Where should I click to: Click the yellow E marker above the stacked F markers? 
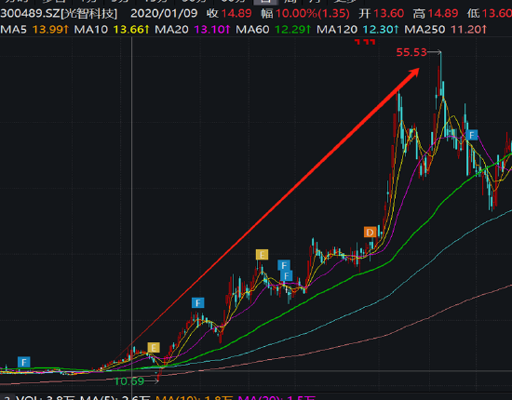pos(262,255)
